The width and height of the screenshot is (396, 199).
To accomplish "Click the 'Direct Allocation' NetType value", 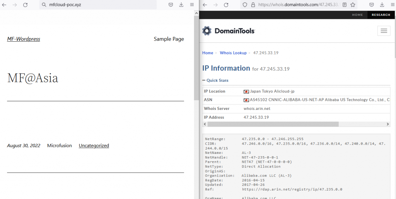I will pyautogui.click(x=261, y=167).
